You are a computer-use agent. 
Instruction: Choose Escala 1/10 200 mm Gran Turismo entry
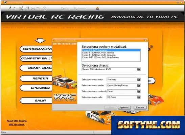[111, 58]
